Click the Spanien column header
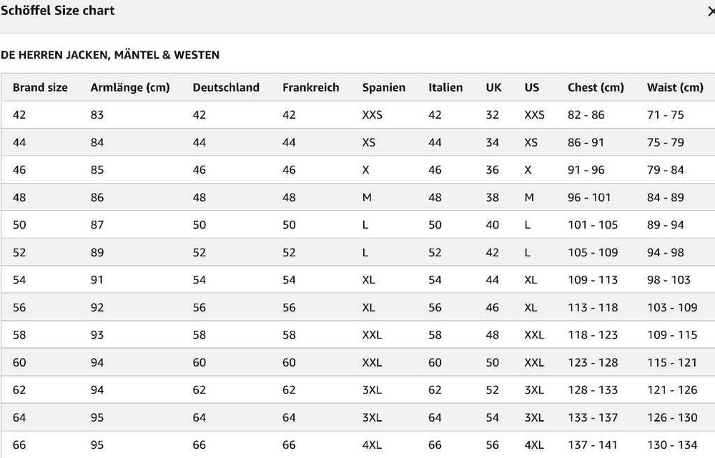715x458 pixels. (384, 87)
